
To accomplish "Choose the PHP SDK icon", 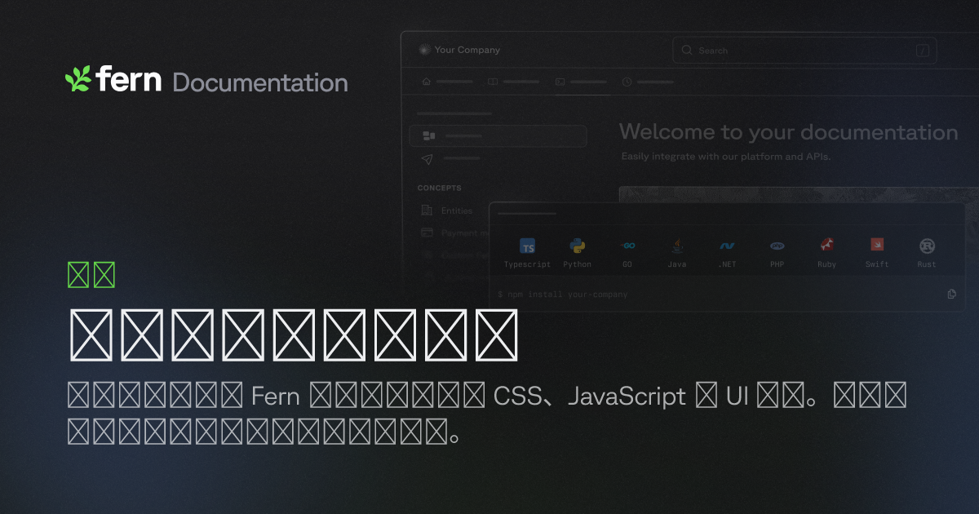I will (x=777, y=246).
